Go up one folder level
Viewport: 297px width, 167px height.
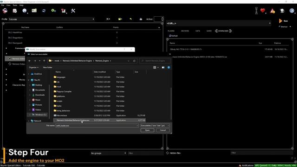click(44, 61)
